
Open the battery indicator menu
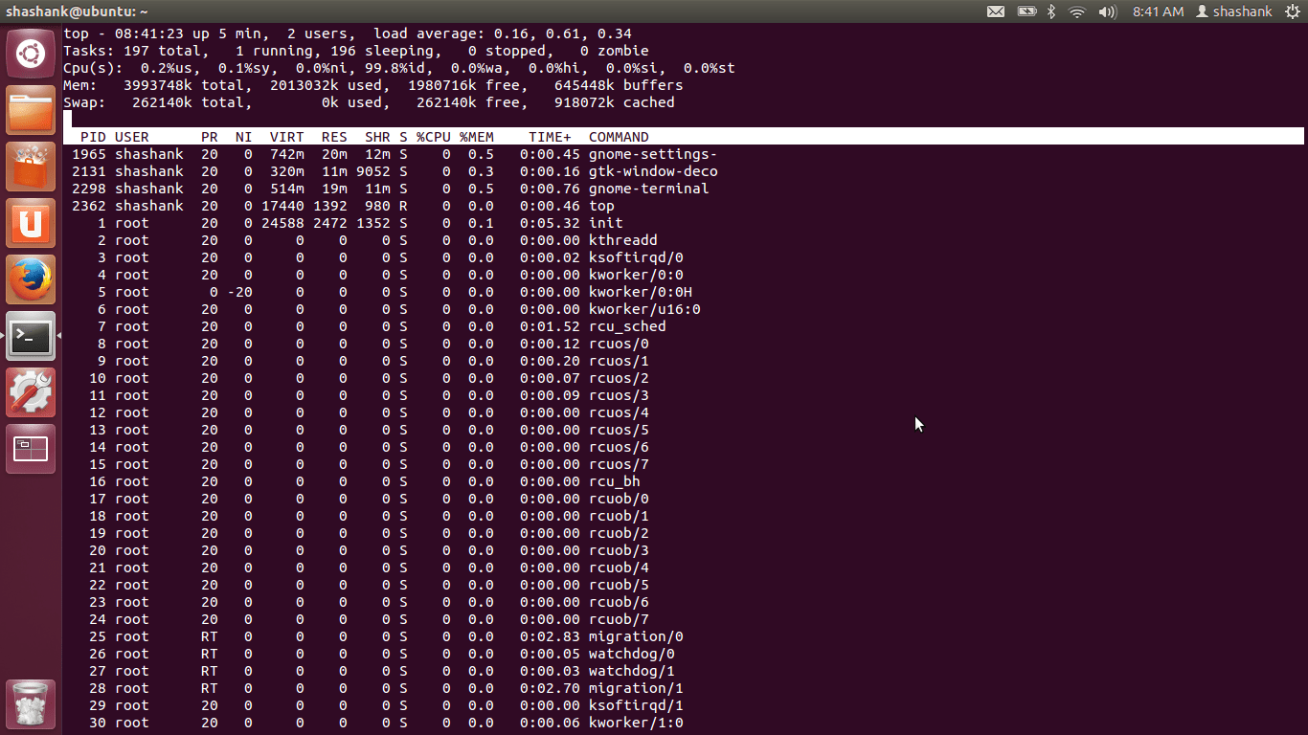(x=1026, y=11)
